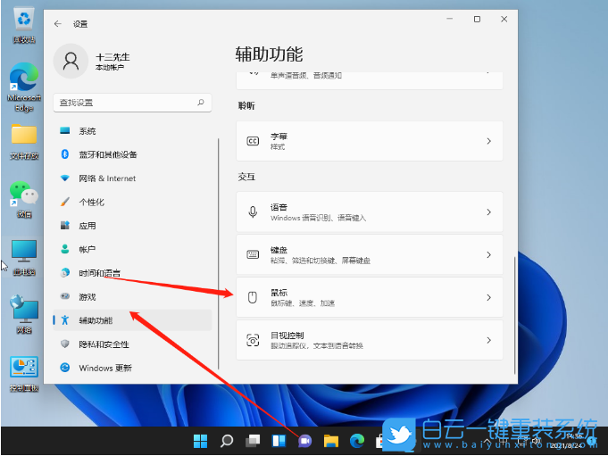608x456 pixels.
Task: Select the WeChat desktop shortcut
Action: 24,199
